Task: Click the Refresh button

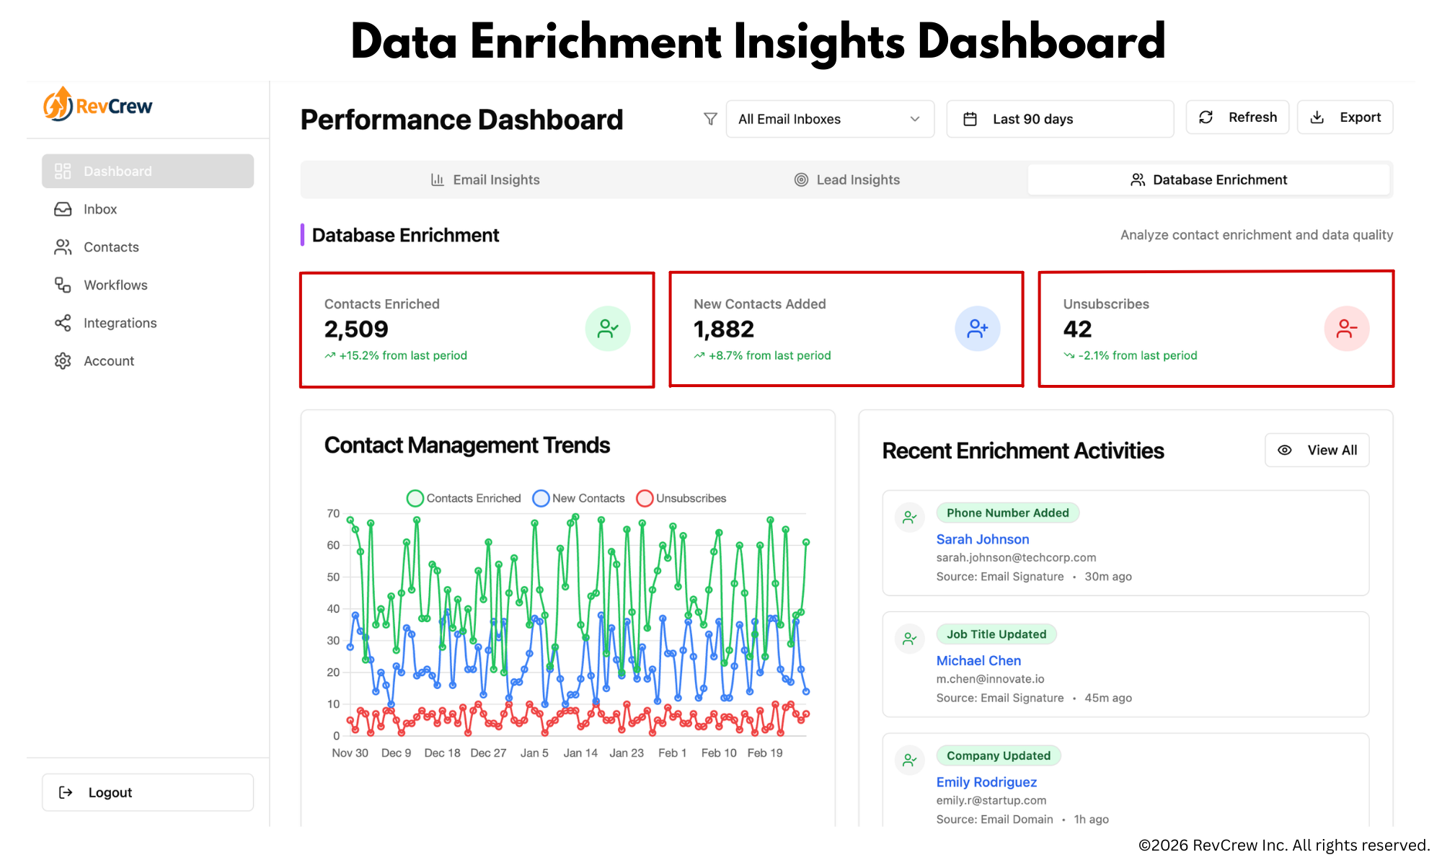Action: (1237, 117)
